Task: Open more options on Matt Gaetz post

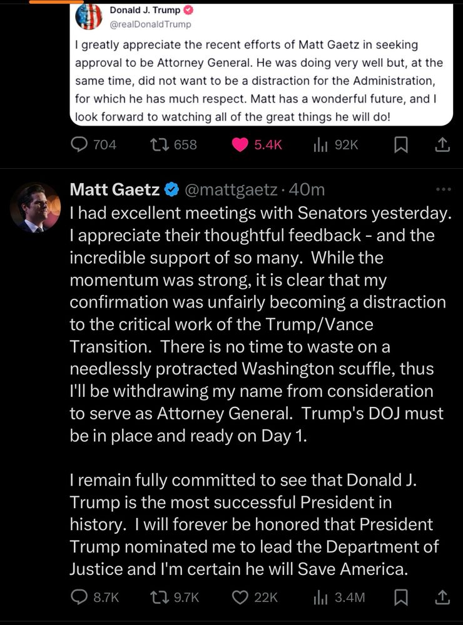Action: (442, 189)
